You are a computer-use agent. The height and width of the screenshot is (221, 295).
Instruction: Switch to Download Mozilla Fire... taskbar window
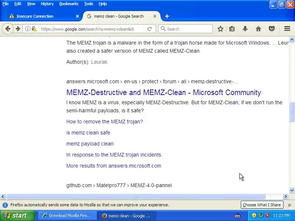pos(67,215)
